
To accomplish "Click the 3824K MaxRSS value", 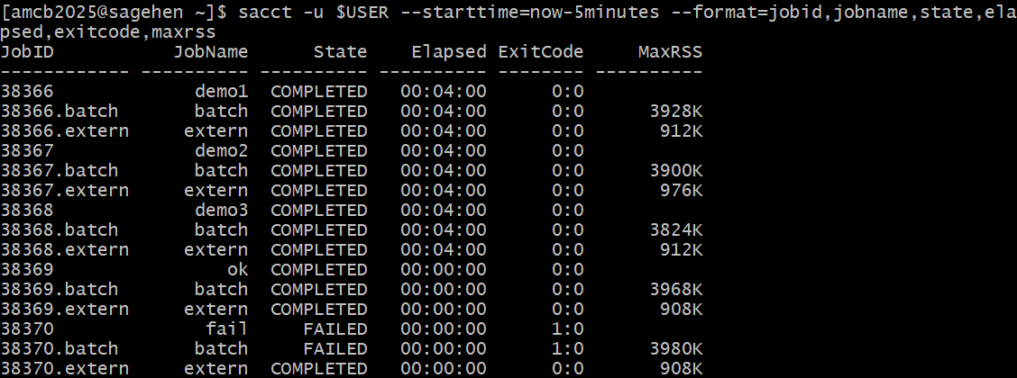I will 676,229.
